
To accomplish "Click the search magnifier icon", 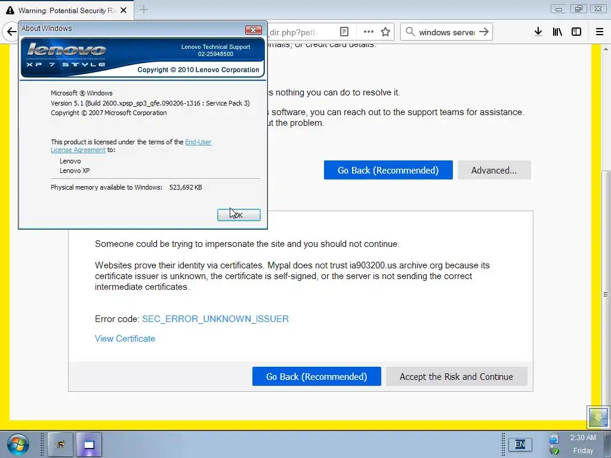I will [411, 32].
